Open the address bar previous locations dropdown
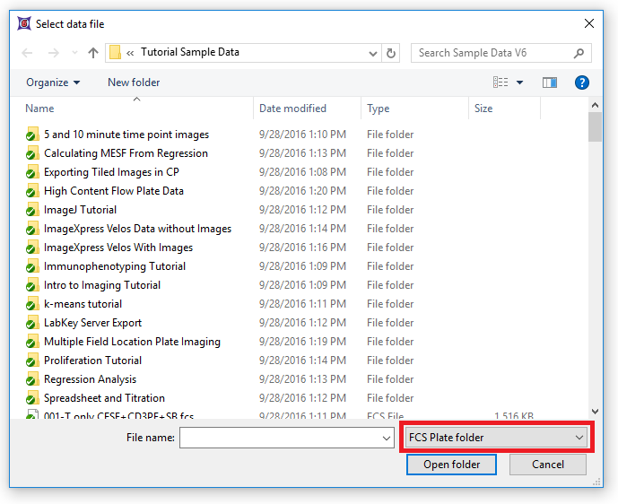Image resolution: width=618 pixels, height=504 pixels. click(371, 53)
